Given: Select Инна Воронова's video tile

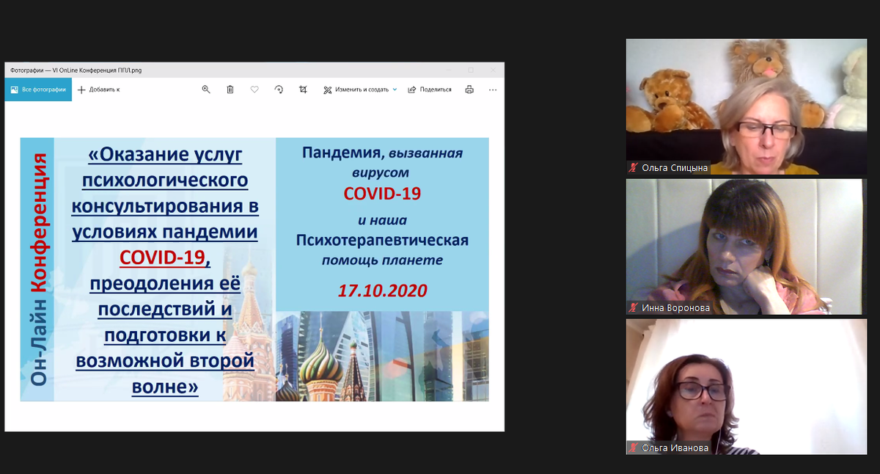Looking at the screenshot, I should click(747, 247).
